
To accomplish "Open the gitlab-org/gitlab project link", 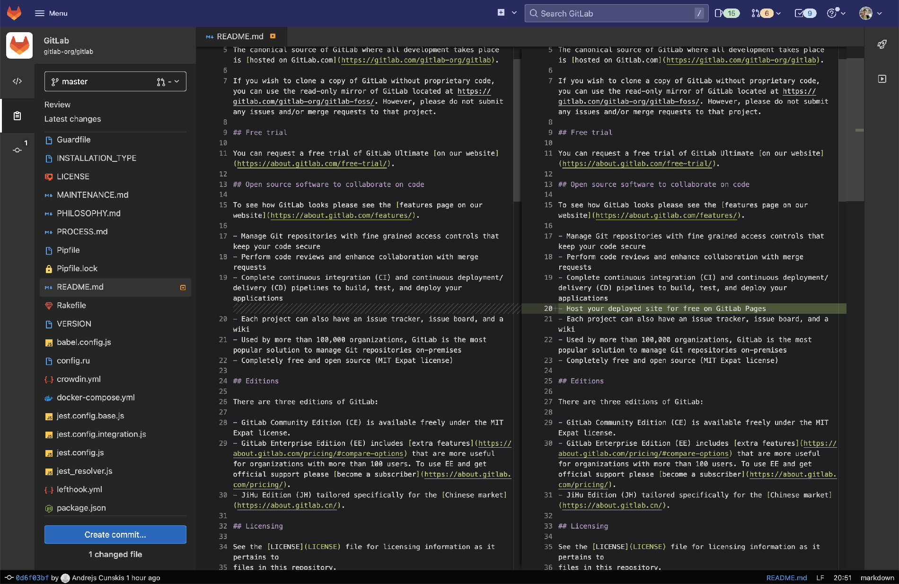I will (68, 52).
